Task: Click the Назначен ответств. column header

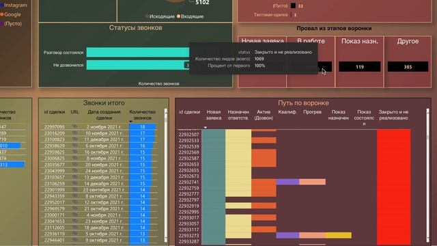Action: point(238,115)
